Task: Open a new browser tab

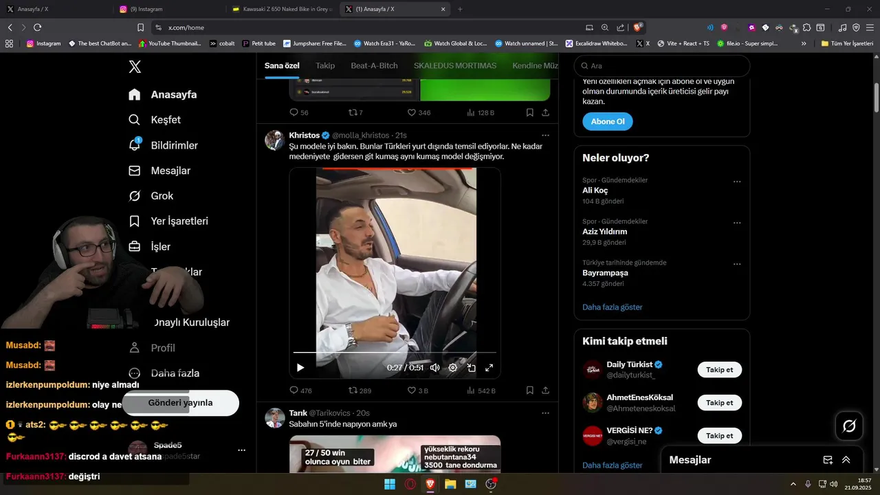Action: pos(460,9)
